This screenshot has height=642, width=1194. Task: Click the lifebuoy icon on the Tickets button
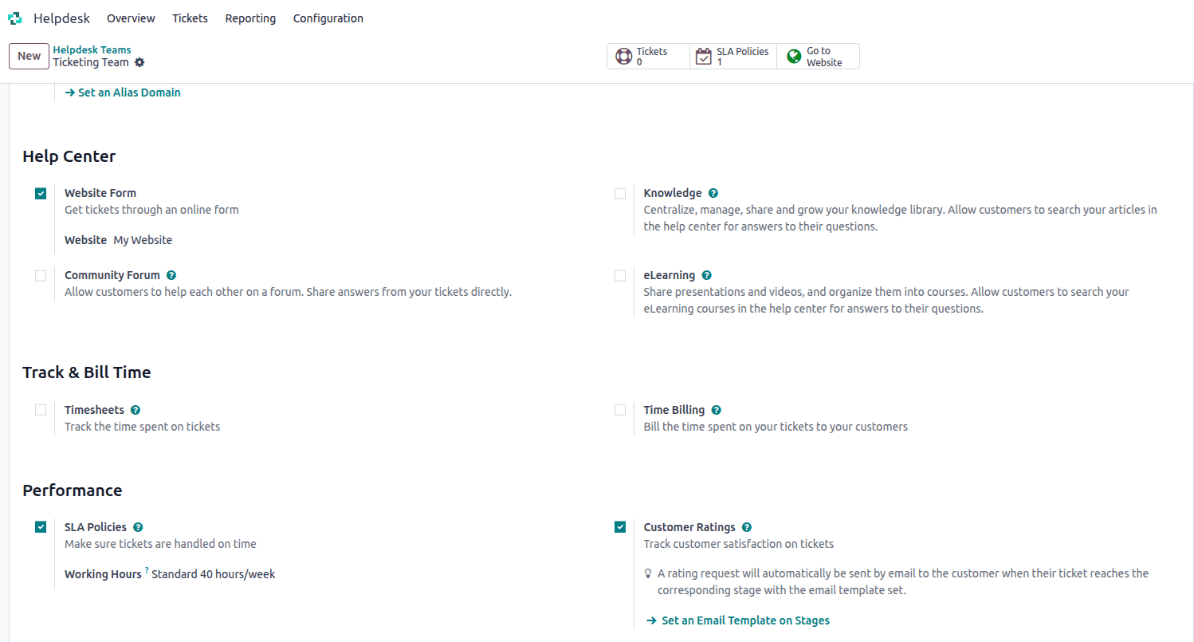coord(624,56)
